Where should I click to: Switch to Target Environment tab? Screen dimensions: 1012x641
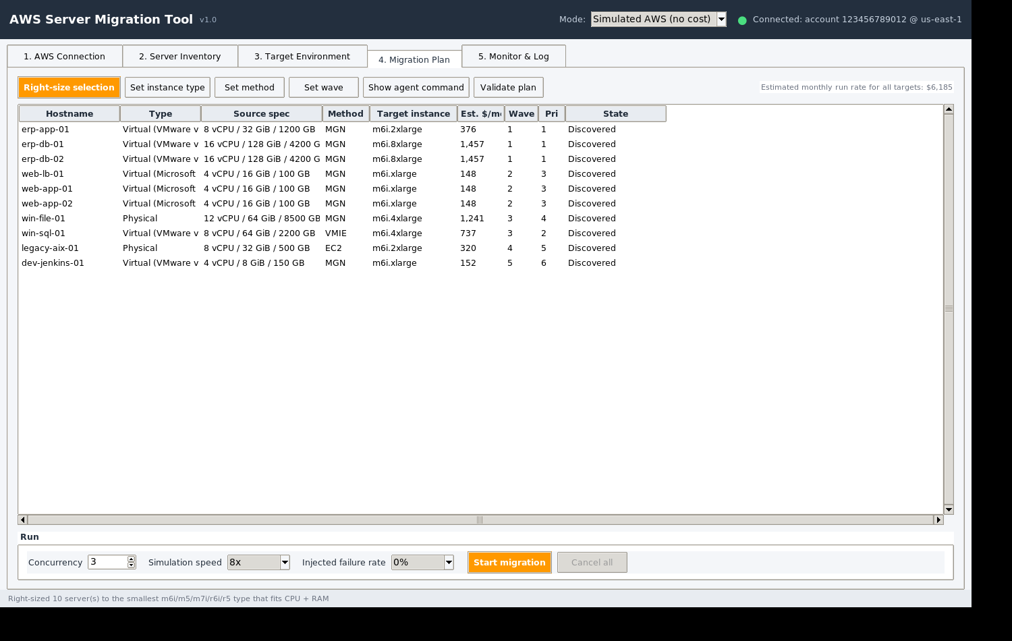(x=302, y=57)
